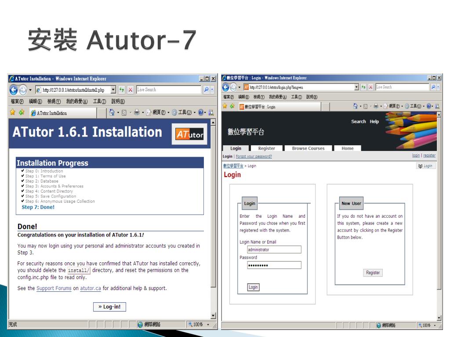The image size is (450, 337).
Task: Click Forward arrow in Login browser window
Action: point(234,87)
